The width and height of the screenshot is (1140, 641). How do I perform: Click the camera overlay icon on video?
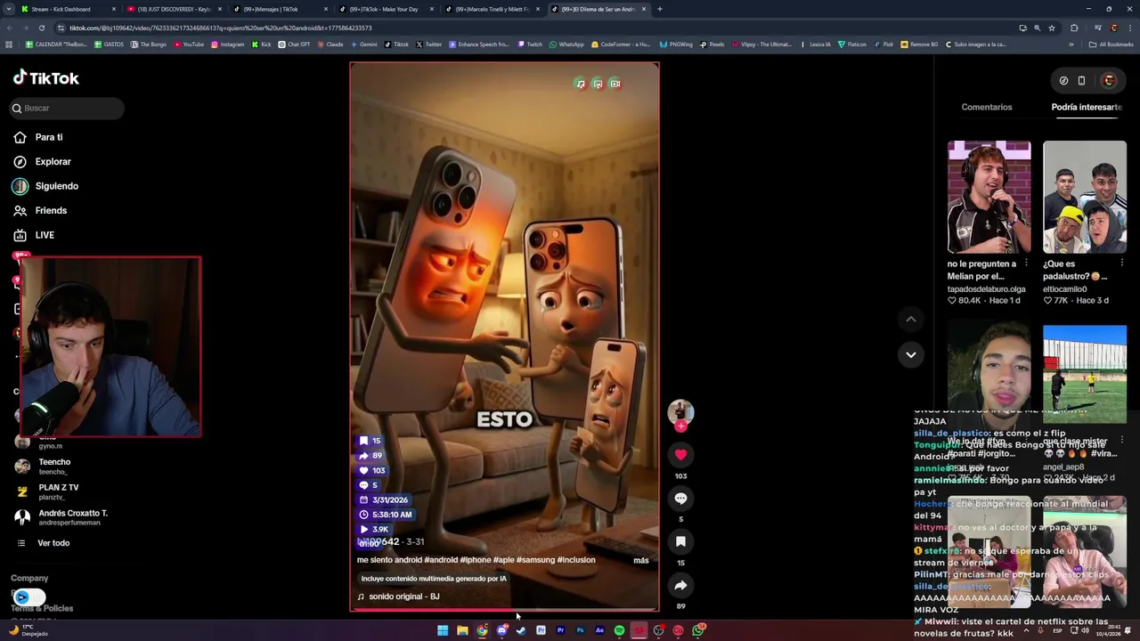click(615, 84)
